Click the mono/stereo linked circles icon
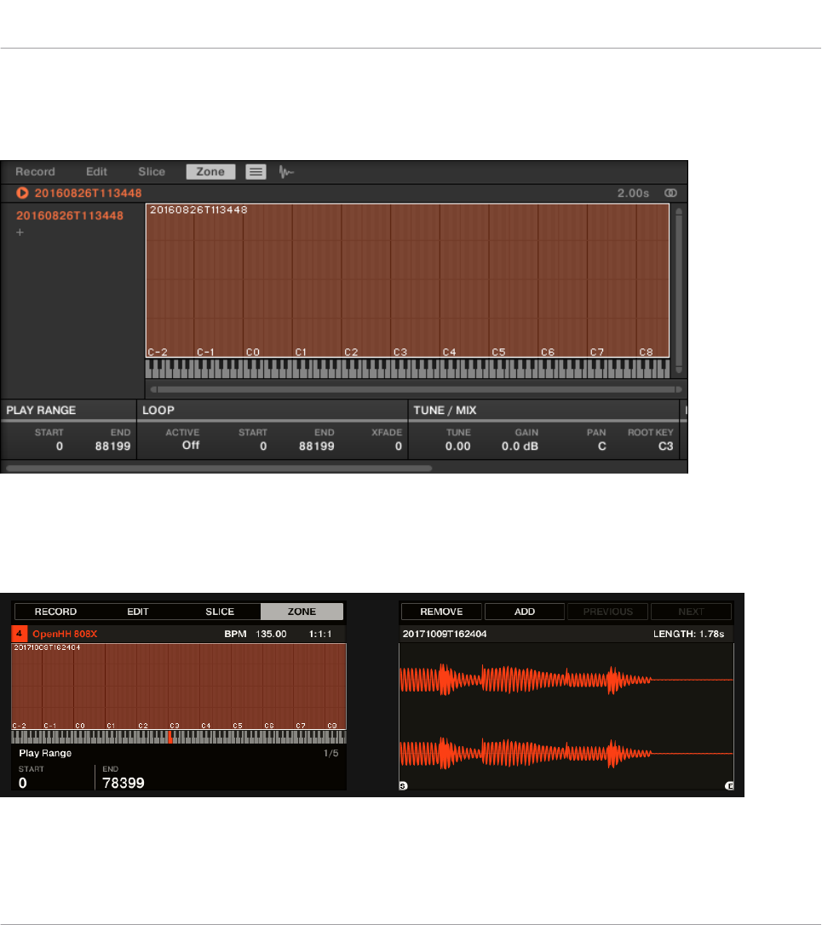This screenshot has width=822, height=925. point(670,192)
